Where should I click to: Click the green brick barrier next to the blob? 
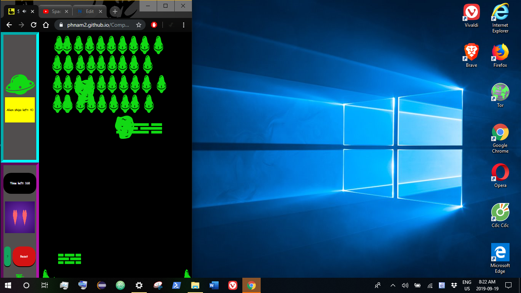[x=147, y=129]
